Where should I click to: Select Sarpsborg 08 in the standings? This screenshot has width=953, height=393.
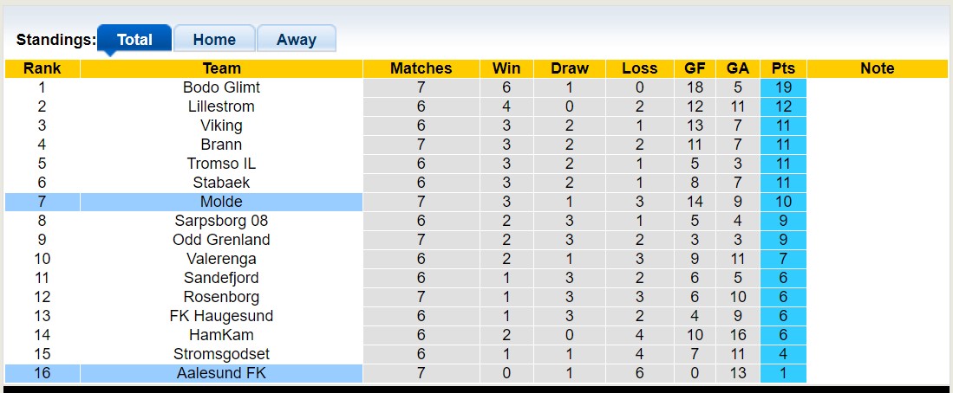[221, 221]
